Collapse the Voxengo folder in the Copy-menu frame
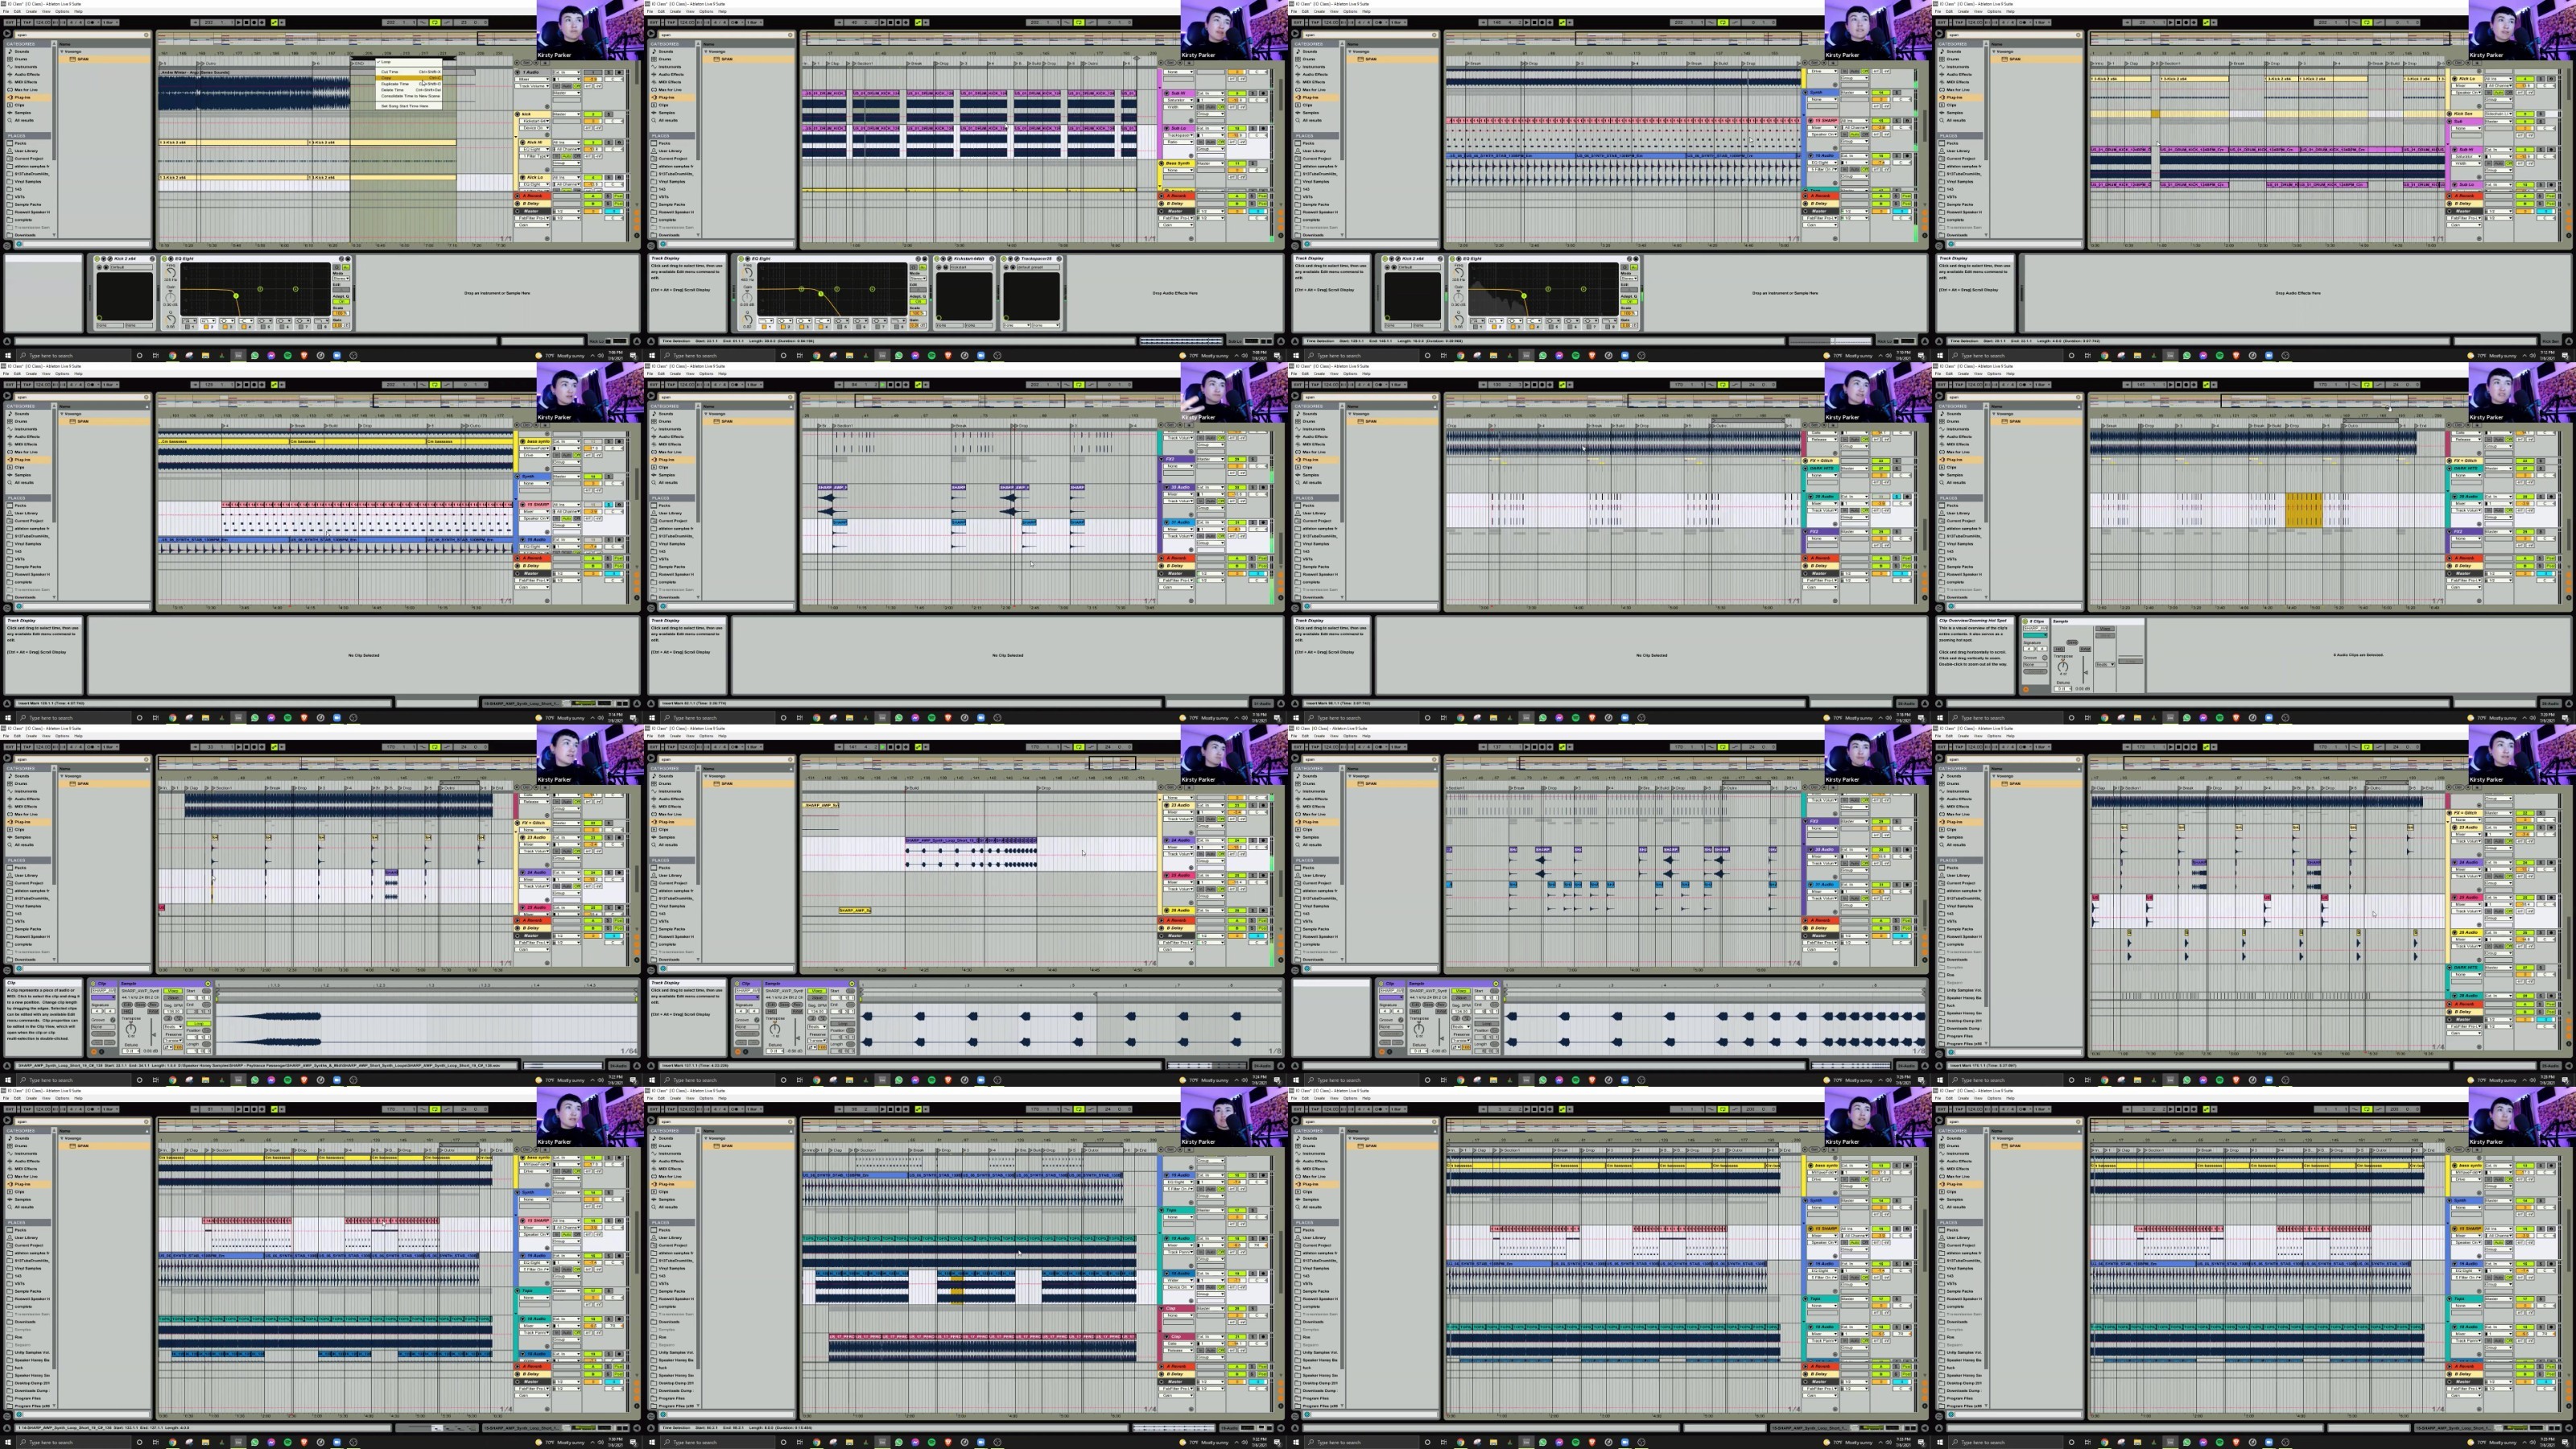 pyautogui.click(x=62, y=51)
